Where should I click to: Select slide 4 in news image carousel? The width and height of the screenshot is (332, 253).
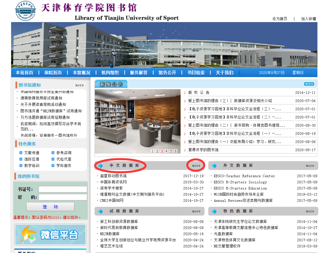(x=166, y=151)
